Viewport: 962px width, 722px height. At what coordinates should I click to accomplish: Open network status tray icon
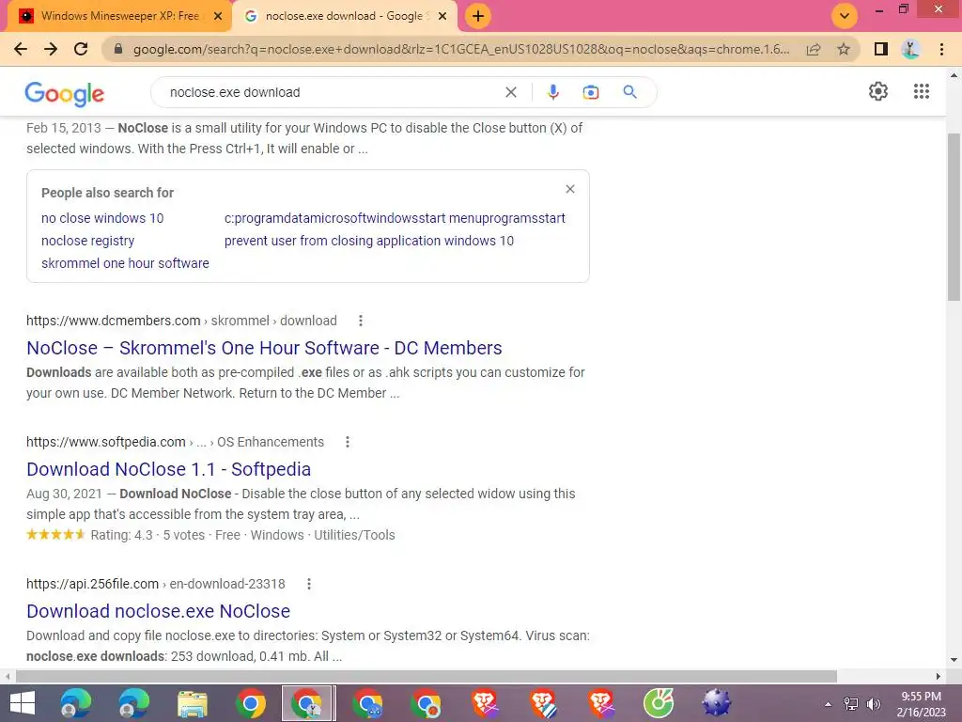pyautogui.click(x=851, y=704)
